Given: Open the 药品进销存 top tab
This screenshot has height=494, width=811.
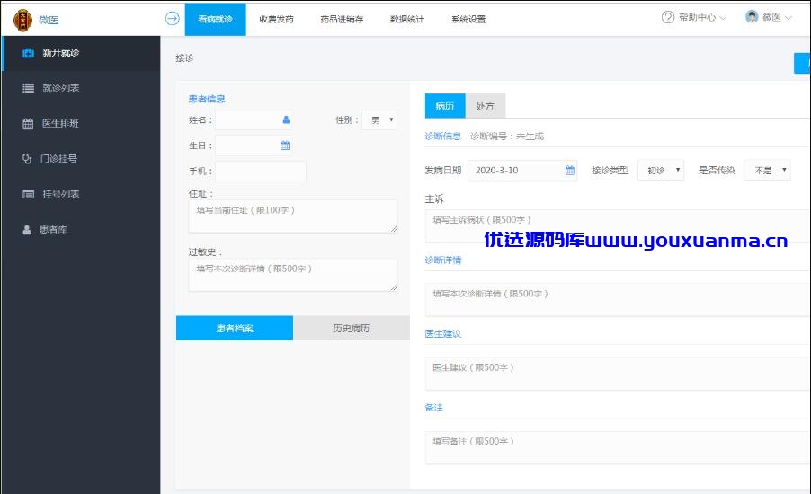Looking at the screenshot, I should (342, 19).
